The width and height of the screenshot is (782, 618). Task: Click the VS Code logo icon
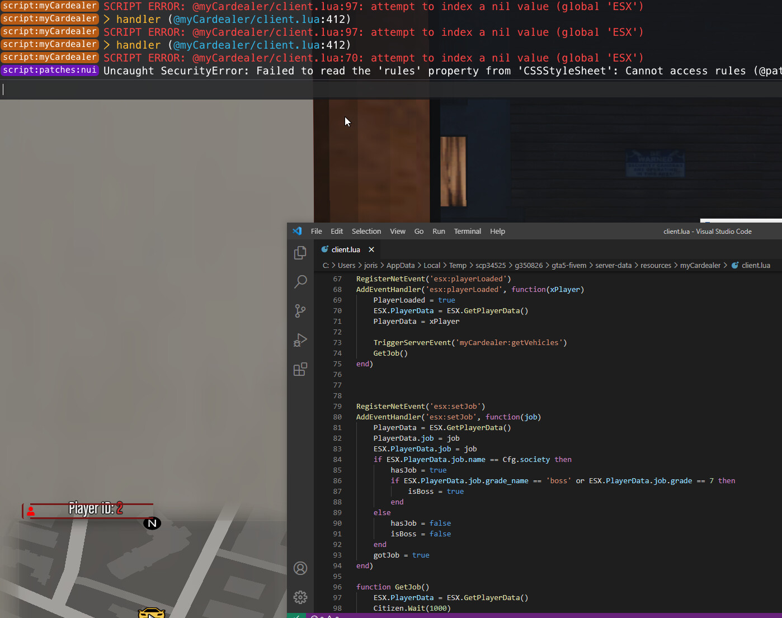[x=297, y=231]
